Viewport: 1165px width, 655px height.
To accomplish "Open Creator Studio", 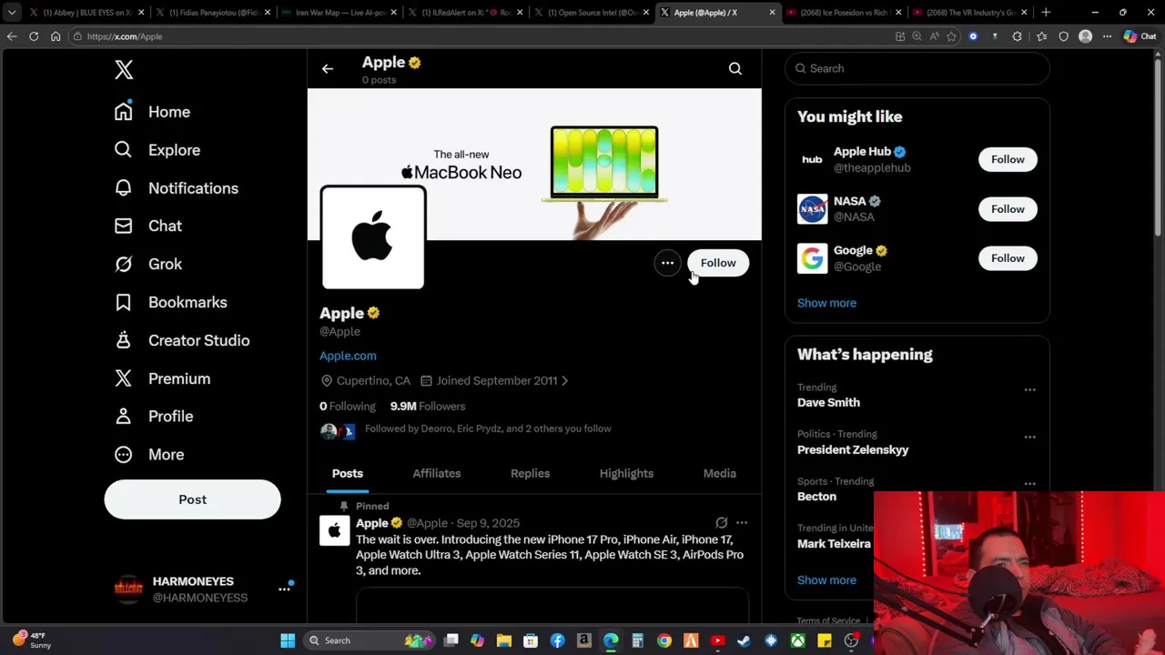I will [181, 340].
